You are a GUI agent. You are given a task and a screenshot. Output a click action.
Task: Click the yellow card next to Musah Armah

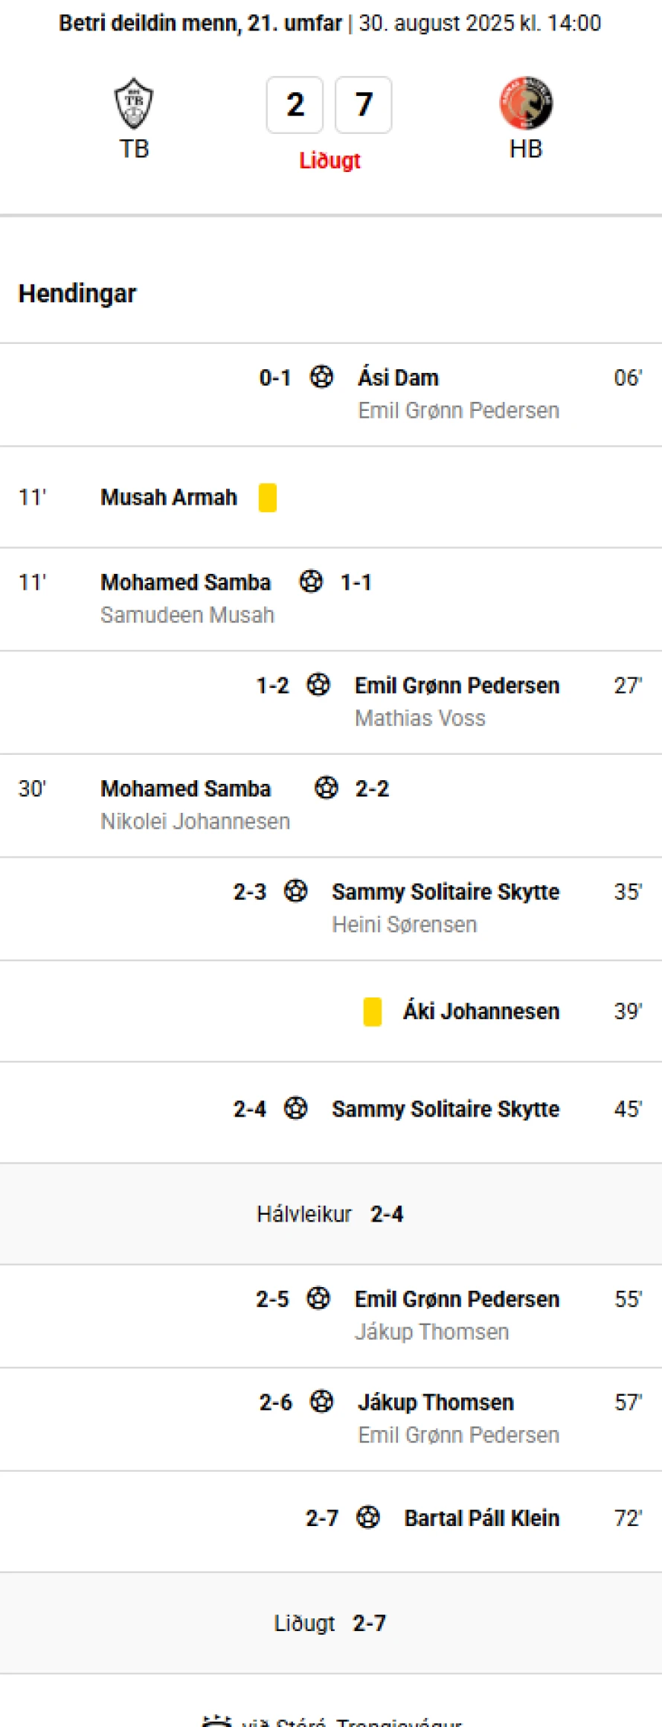268,497
